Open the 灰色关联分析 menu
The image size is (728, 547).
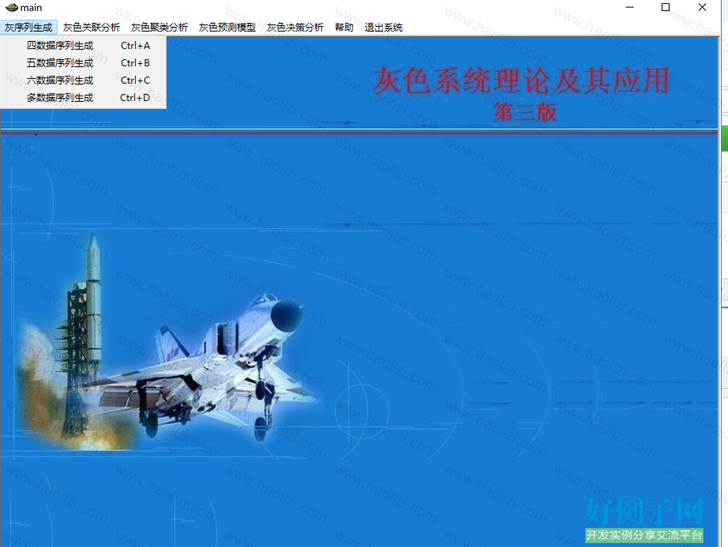coord(91,27)
